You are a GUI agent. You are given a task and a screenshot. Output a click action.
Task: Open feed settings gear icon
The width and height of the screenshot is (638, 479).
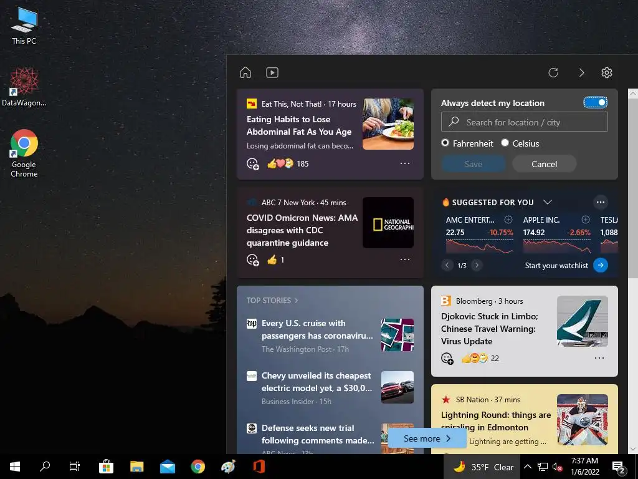click(x=607, y=72)
